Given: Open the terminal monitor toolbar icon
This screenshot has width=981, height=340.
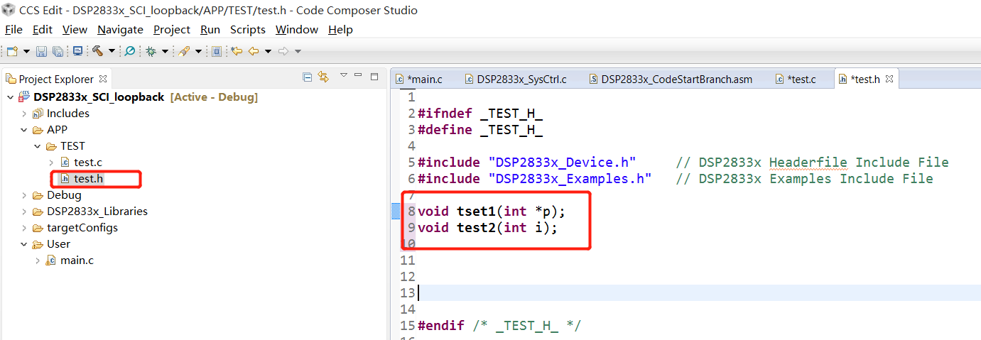Looking at the screenshot, I should [77, 51].
